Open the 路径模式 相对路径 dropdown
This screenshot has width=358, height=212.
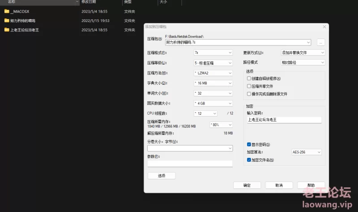click(303, 62)
